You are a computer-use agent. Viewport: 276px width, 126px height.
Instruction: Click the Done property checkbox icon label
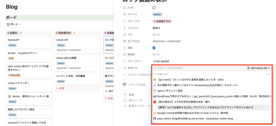125,8
